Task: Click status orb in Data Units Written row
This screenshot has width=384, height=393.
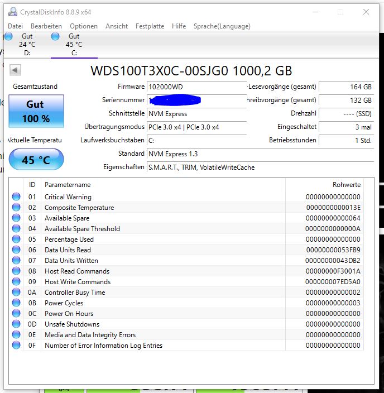Action: (x=16, y=260)
